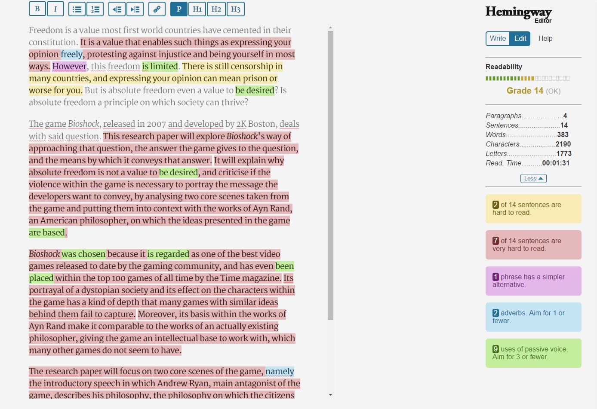Screen dimensions: 597x409
Task: Click the Hemingway Editor logo
Action: coord(519,14)
